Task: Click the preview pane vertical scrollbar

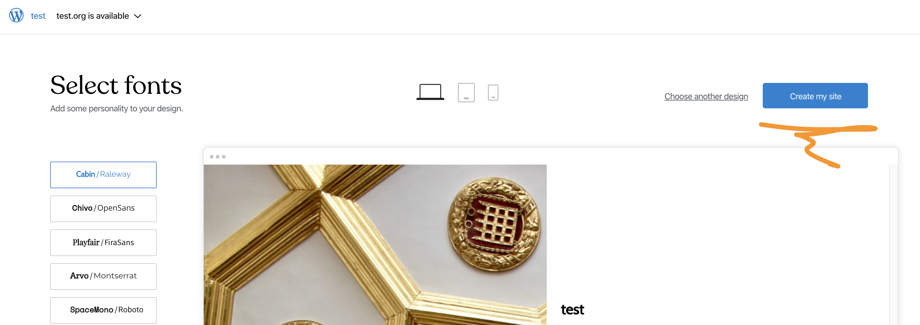Action: [893, 245]
